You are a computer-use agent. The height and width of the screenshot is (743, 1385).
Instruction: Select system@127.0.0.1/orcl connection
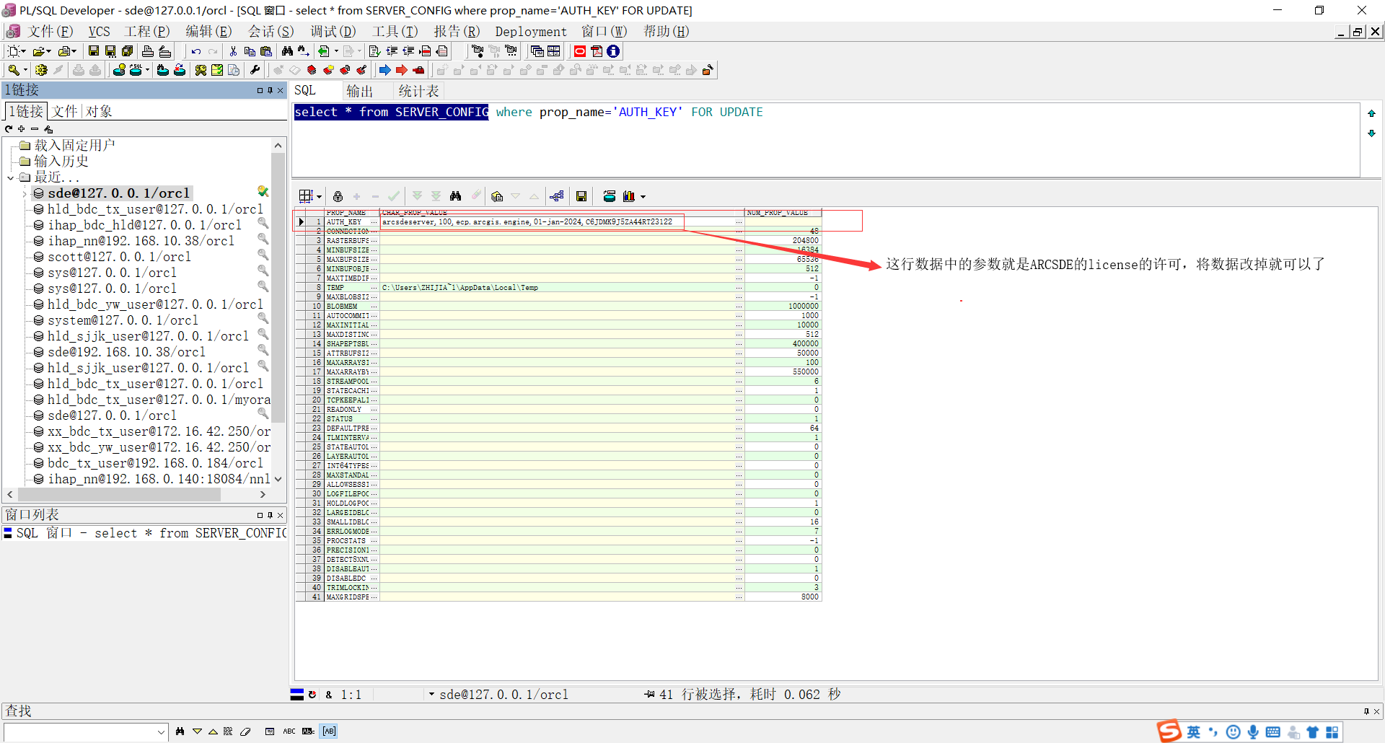(123, 320)
